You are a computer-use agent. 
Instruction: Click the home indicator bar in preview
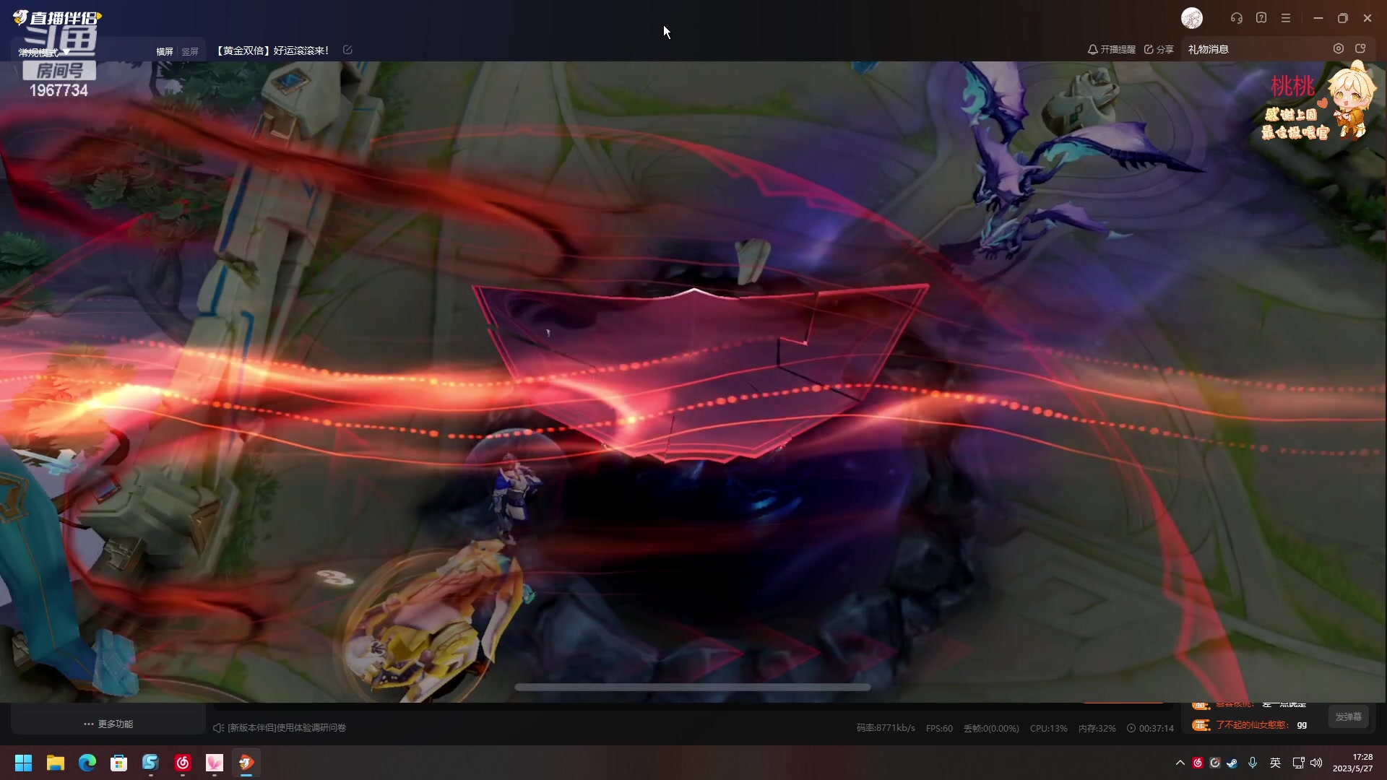[x=693, y=687]
